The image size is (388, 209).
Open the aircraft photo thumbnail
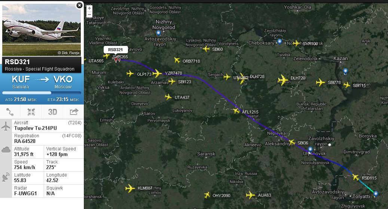pos(42,29)
